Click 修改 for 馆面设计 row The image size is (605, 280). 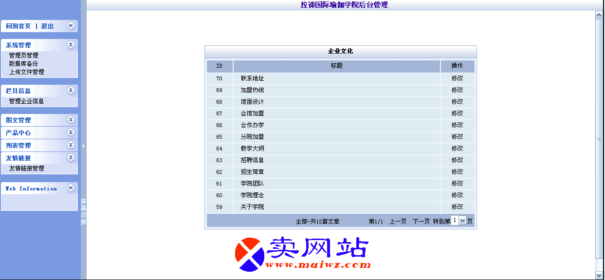(457, 102)
